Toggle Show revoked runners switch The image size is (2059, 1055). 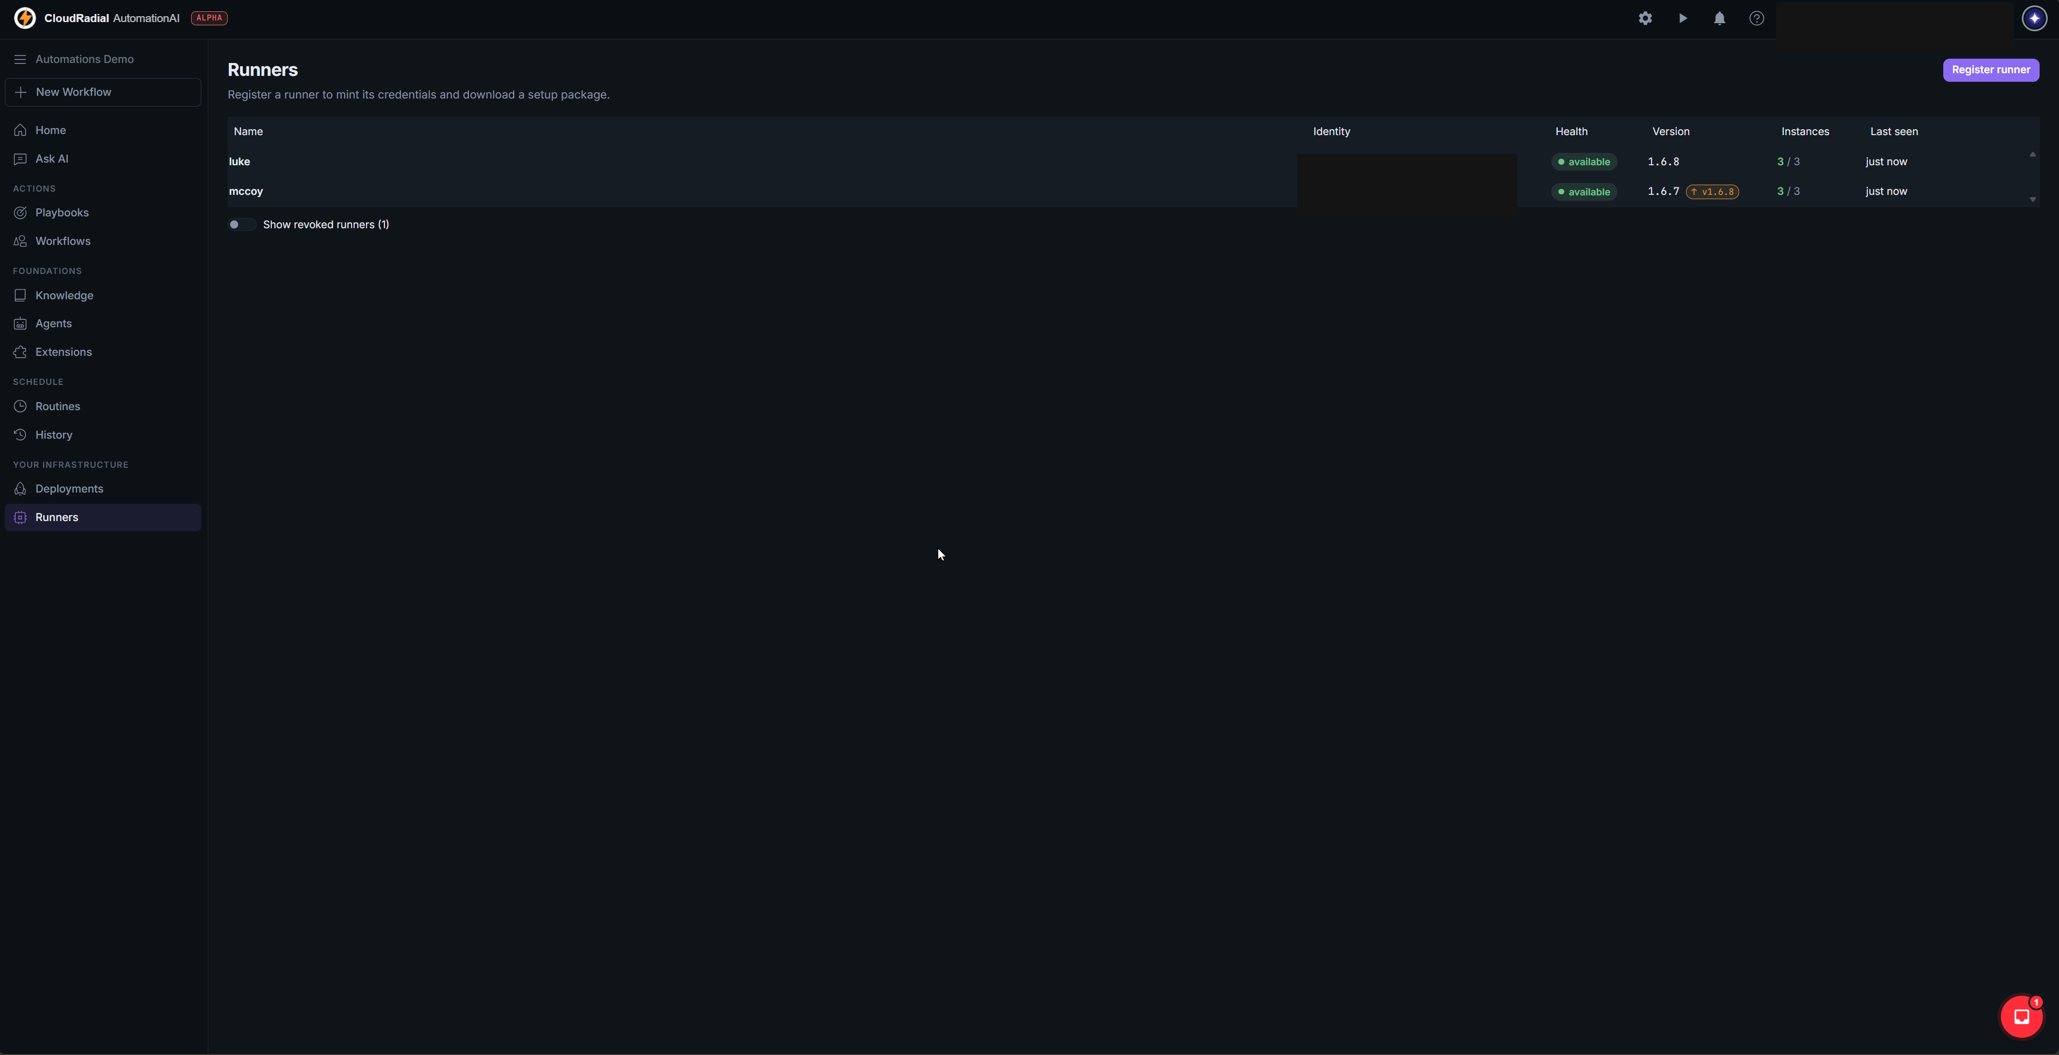click(241, 224)
